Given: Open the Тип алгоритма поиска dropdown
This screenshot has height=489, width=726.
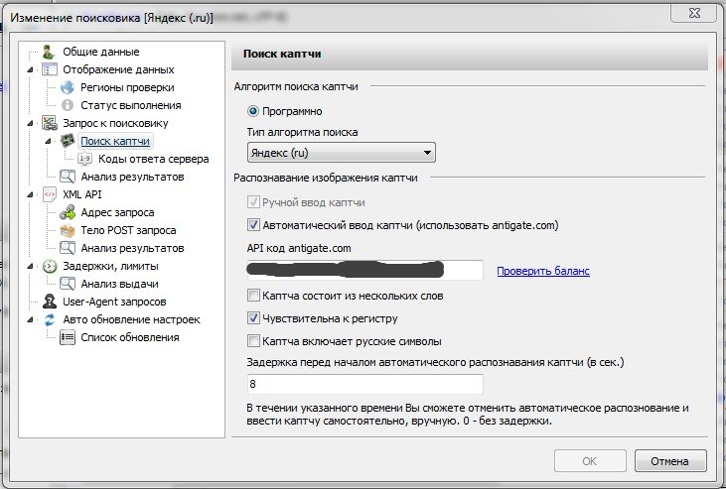Looking at the screenshot, I should [341, 153].
